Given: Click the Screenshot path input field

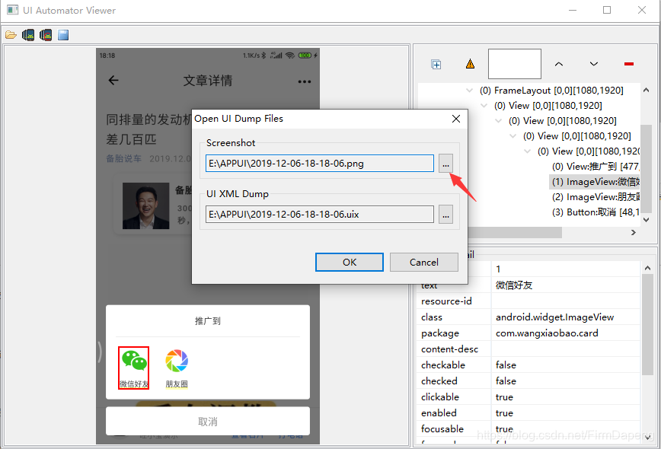Looking at the screenshot, I should coord(320,164).
